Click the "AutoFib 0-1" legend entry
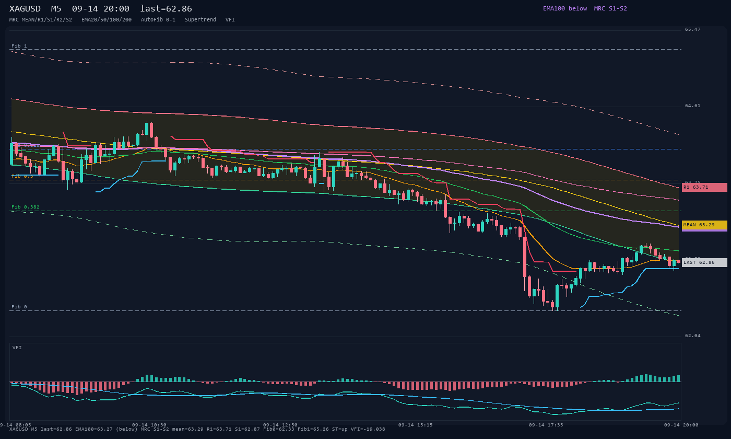 [158, 20]
